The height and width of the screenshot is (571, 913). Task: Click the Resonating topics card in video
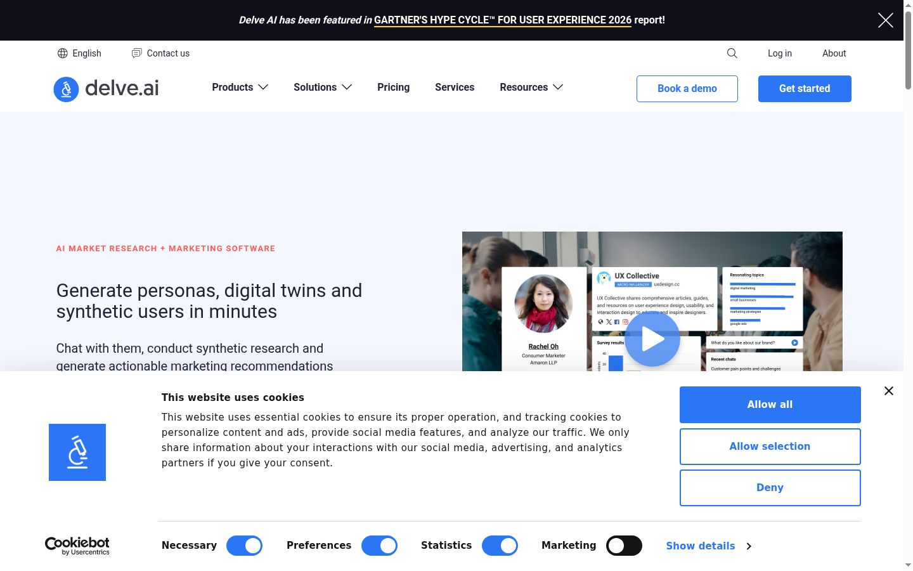(763, 299)
